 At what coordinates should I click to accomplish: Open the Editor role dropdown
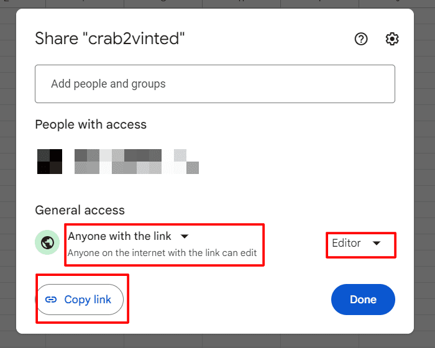tap(357, 243)
